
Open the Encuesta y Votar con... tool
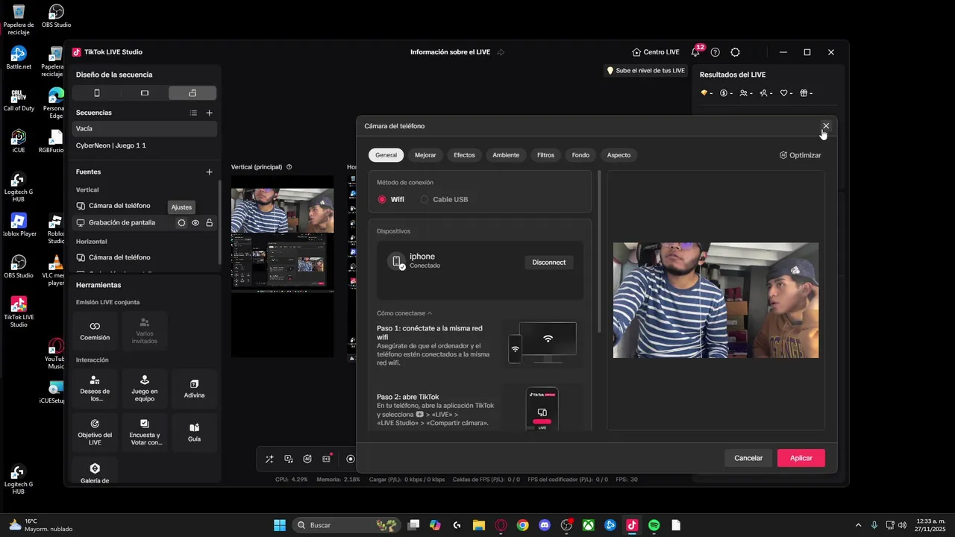tap(145, 432)
